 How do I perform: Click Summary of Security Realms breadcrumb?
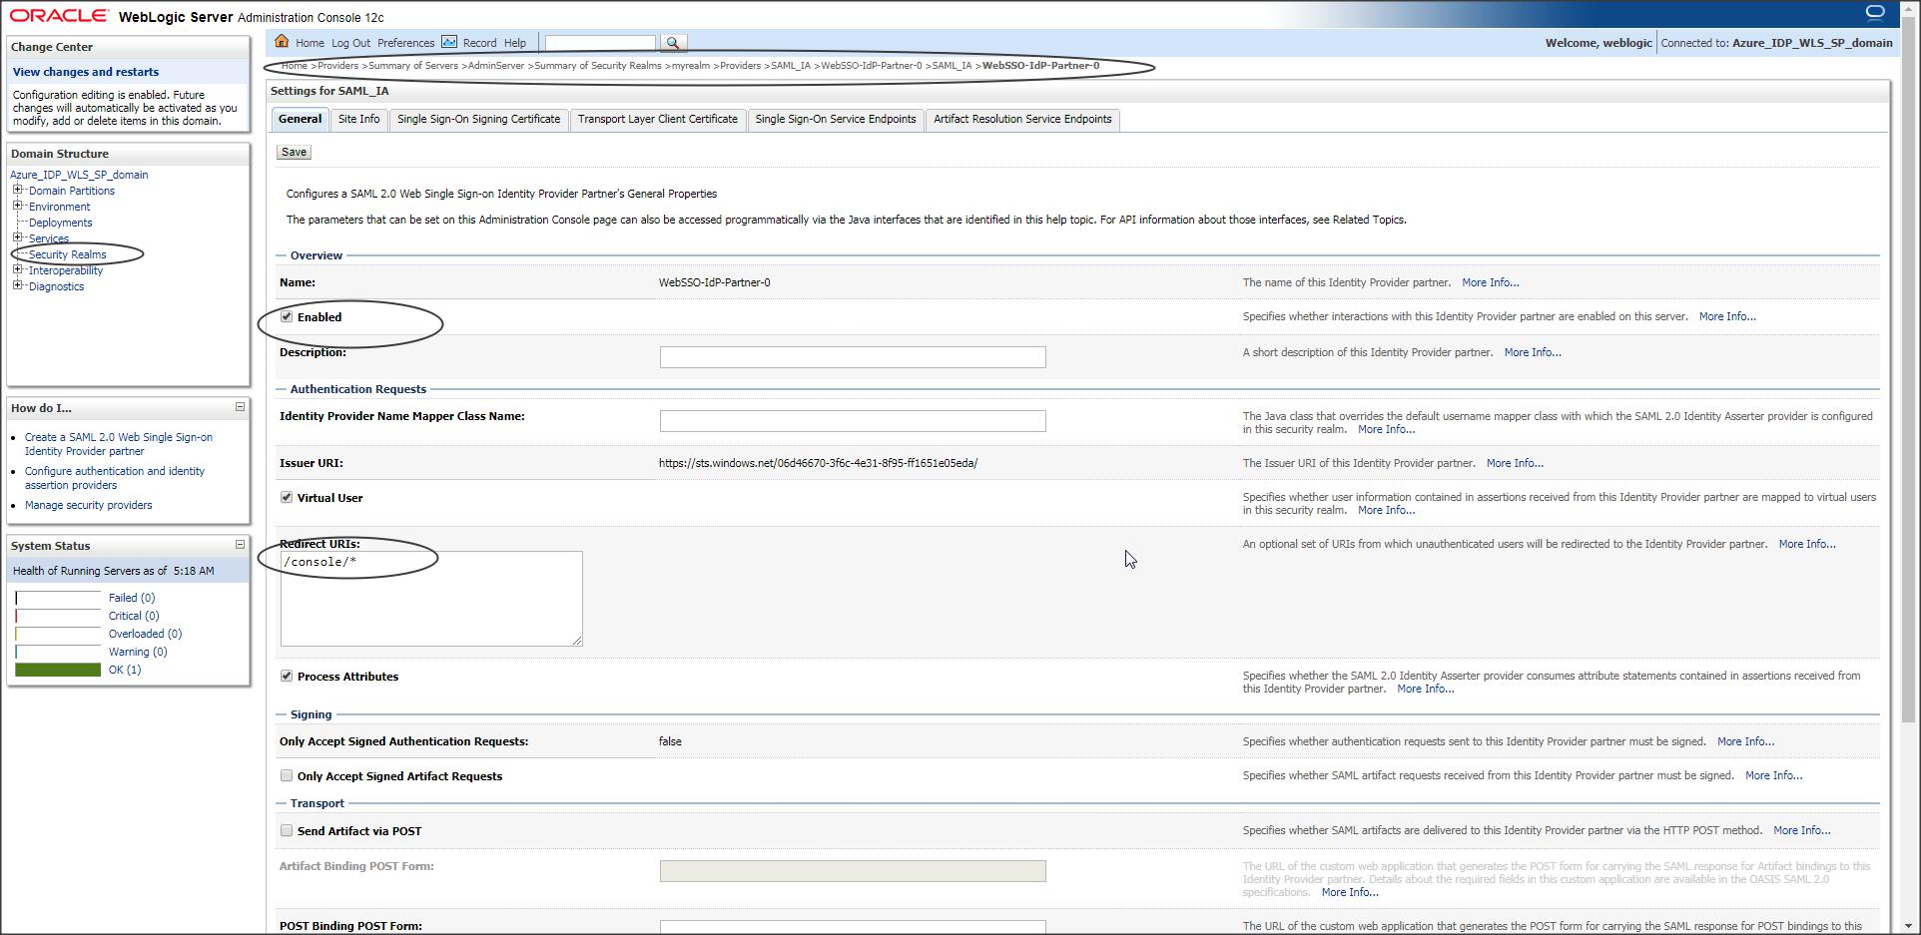click(598, 66)
